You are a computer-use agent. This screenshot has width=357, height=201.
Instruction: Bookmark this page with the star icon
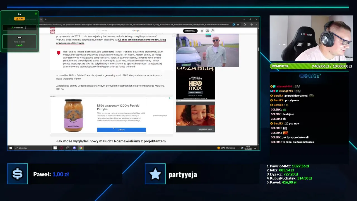(238, 25)
